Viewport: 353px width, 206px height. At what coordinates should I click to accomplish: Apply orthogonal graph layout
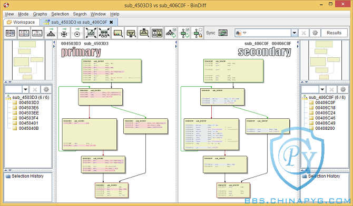(x=64, y=33)
